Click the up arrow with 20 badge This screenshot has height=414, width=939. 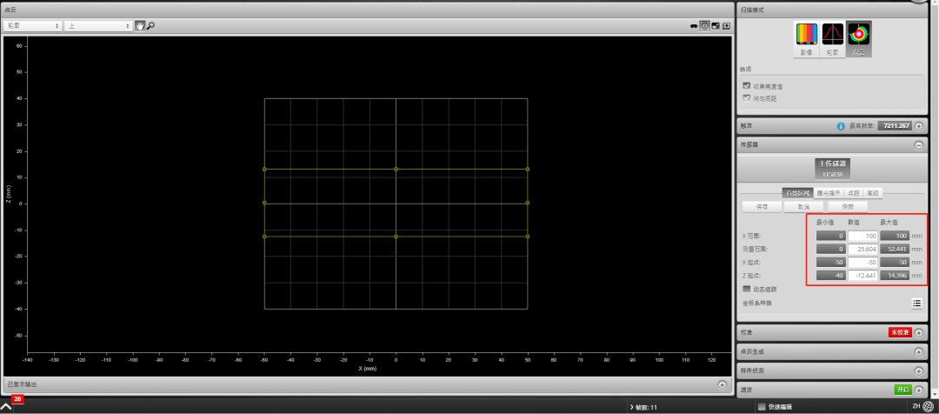pyautogui.click(x=6, y=406)
